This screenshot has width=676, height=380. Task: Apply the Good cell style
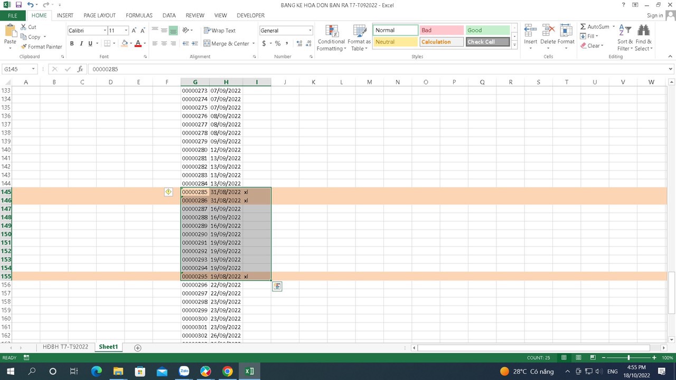click(487, 31)
